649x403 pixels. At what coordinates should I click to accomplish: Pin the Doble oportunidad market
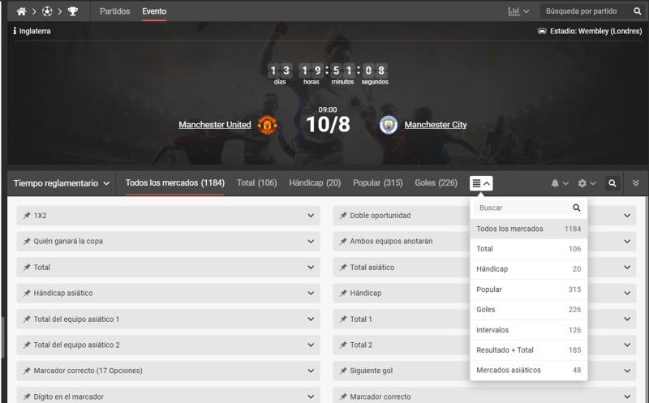pyautogui.click(x=343, y=215)
